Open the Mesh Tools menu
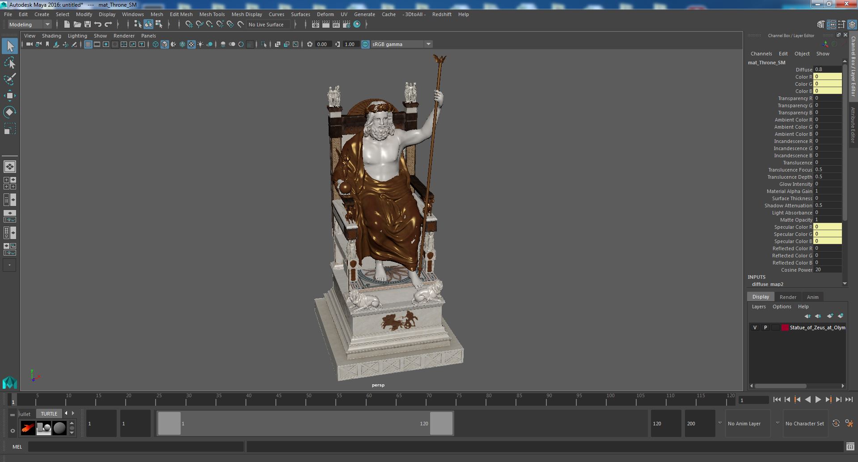Viewport: 858px width, 462px height. pos(212,14)
